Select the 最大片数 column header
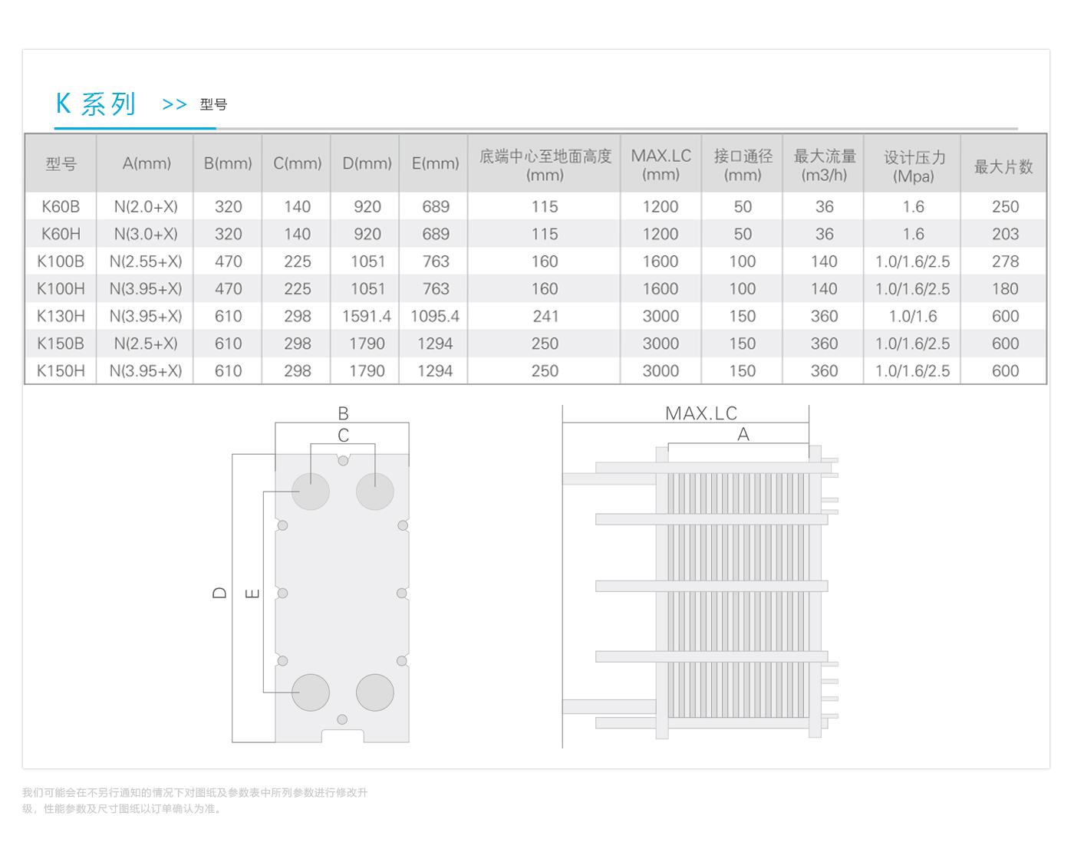The height and width of the screenshot is (842, 1074). click(1003, 166)
